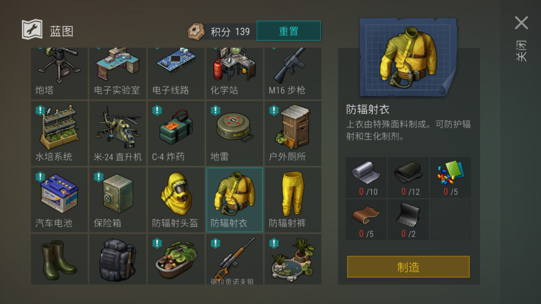Select the 水培系统 hydroponics blueprint
Image resolution: width=541 pixels, height=304 pixels.
(x=59, y=134)
